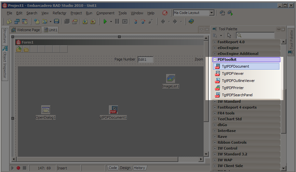The image size is (296, 172).
Task: Pin the Tool Palette panel
Action: [x=278, y=29]
